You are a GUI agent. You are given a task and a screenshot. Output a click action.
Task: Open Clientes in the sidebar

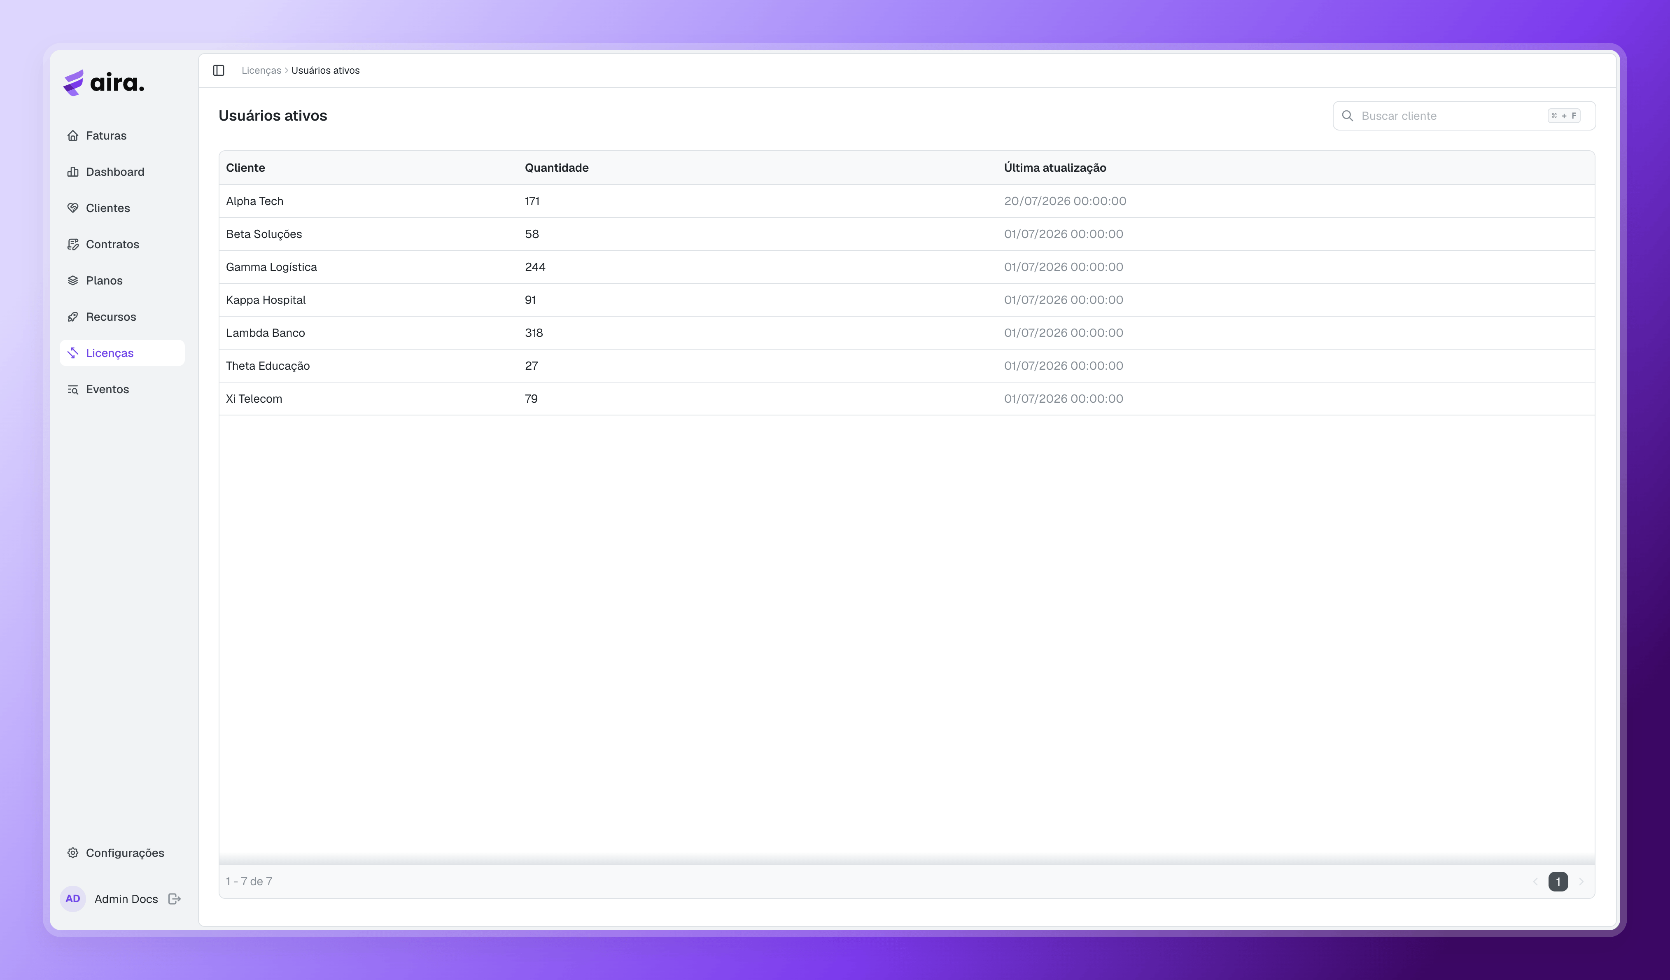[x=122, y=208]
